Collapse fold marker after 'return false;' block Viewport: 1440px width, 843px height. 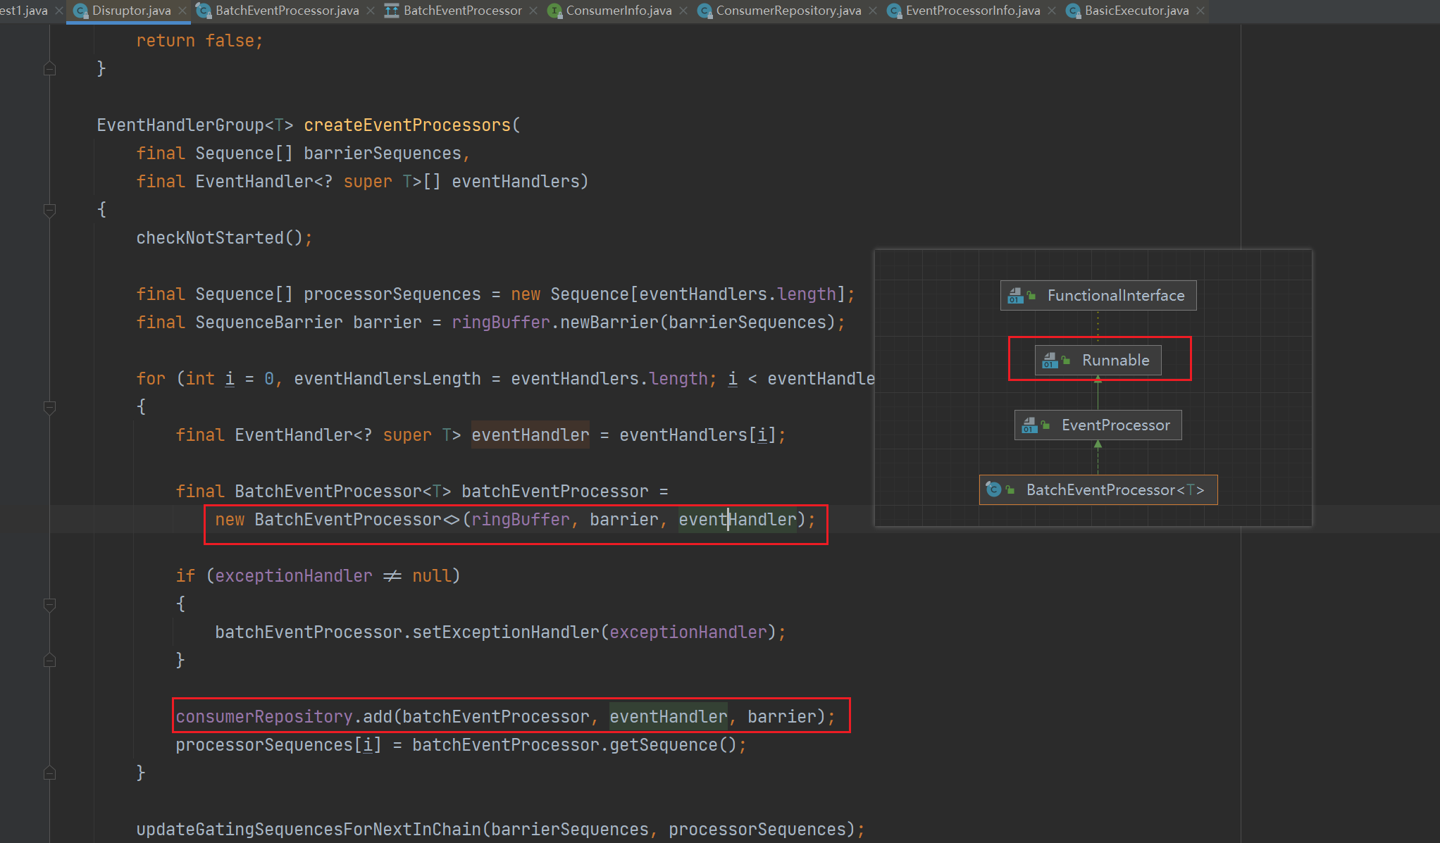(49, 69)
